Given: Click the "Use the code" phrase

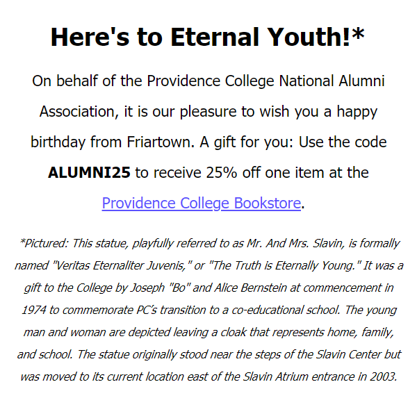Looking at the screenshot, I should 343,142.
